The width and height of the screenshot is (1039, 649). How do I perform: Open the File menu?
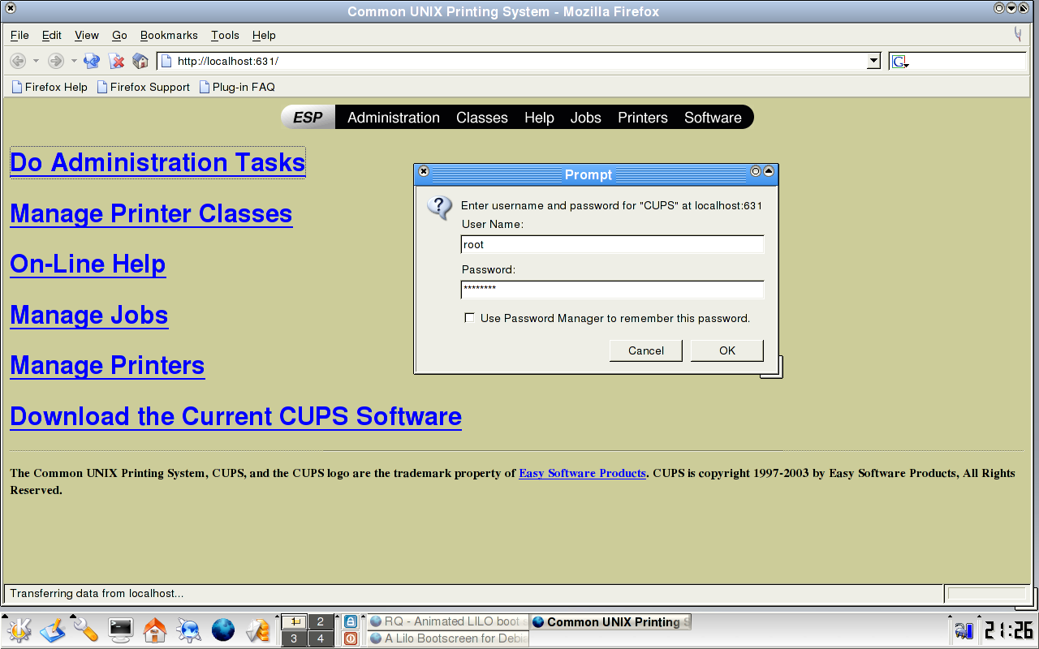(x=19, y=35)
